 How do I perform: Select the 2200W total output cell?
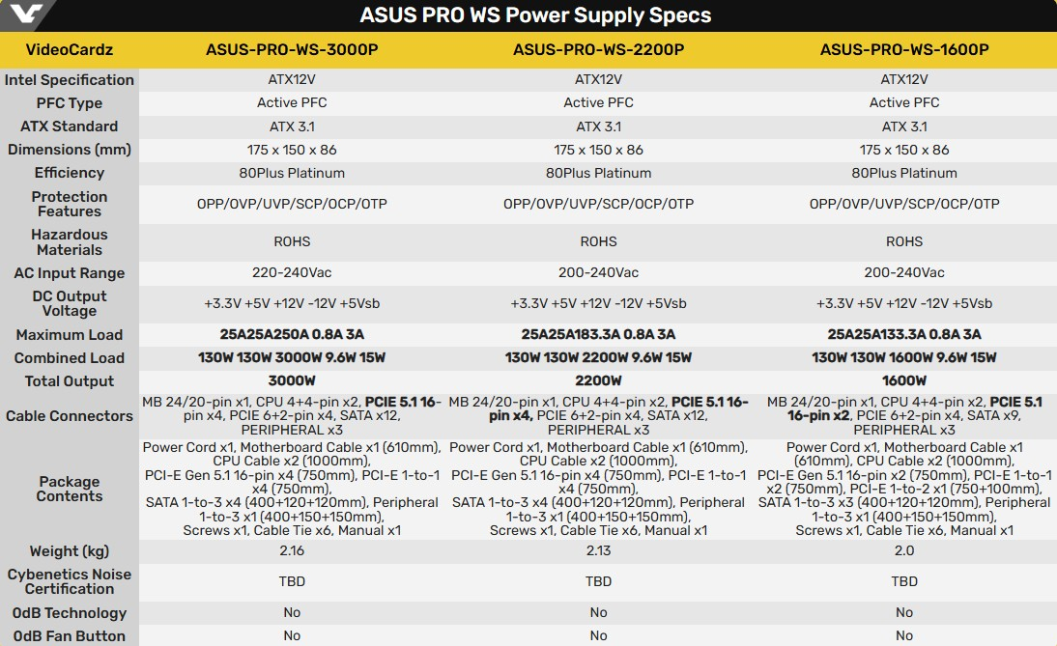pyautogui.click(x=599, y=381)
